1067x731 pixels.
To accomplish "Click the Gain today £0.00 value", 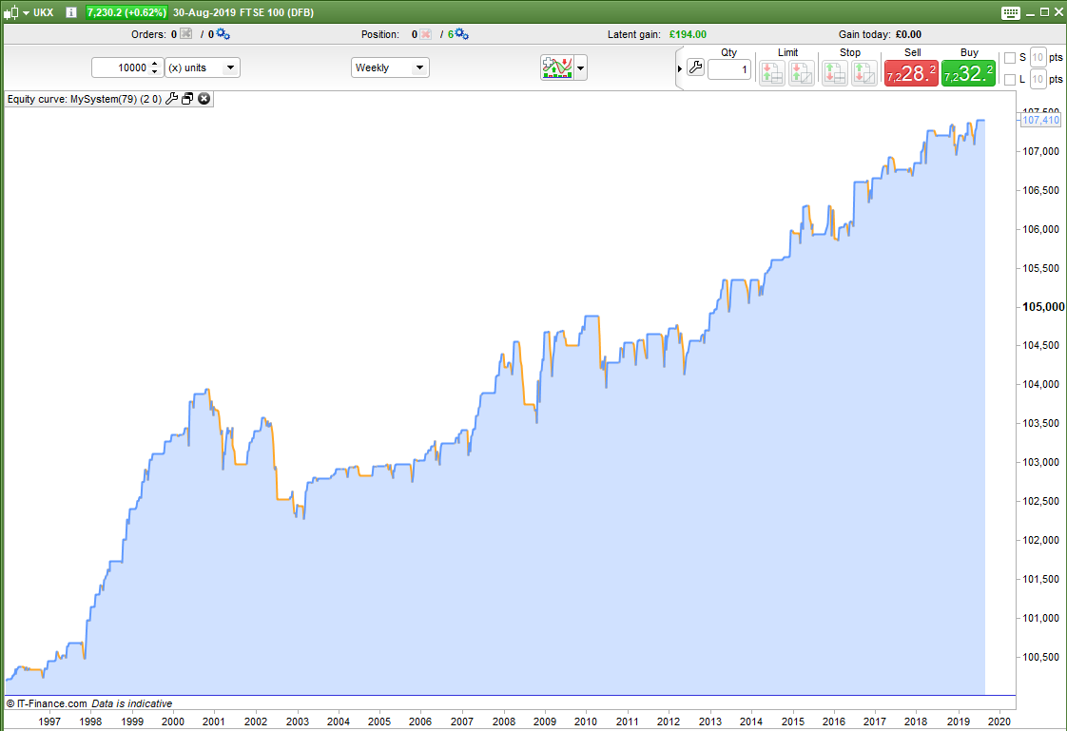I will tap(908, 34).
